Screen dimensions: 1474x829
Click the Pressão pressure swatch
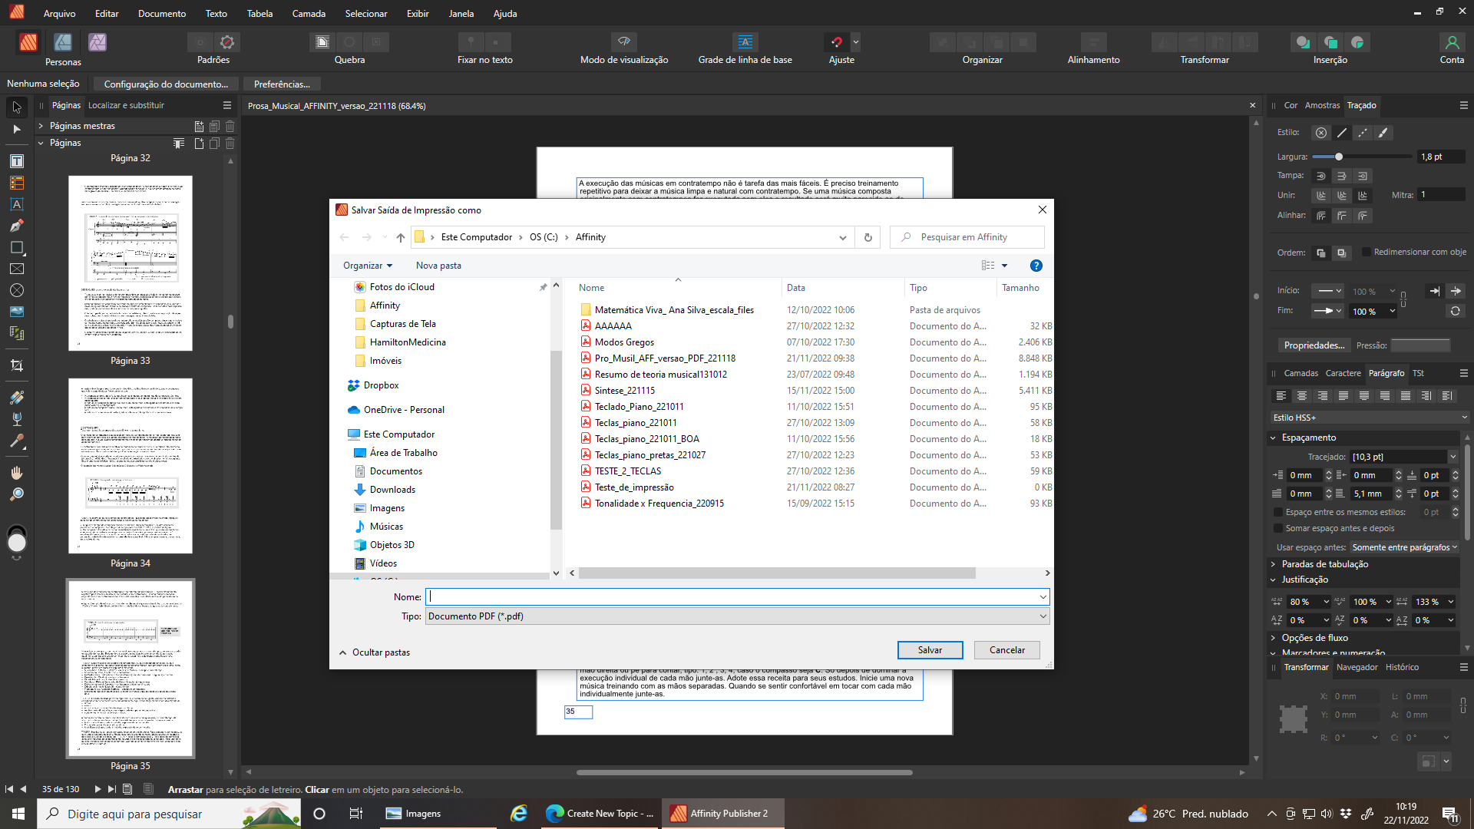coord(1420,345)
